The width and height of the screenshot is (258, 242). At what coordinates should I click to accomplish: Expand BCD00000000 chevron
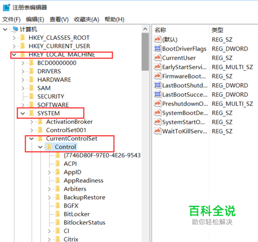click(x=23, y=63)
